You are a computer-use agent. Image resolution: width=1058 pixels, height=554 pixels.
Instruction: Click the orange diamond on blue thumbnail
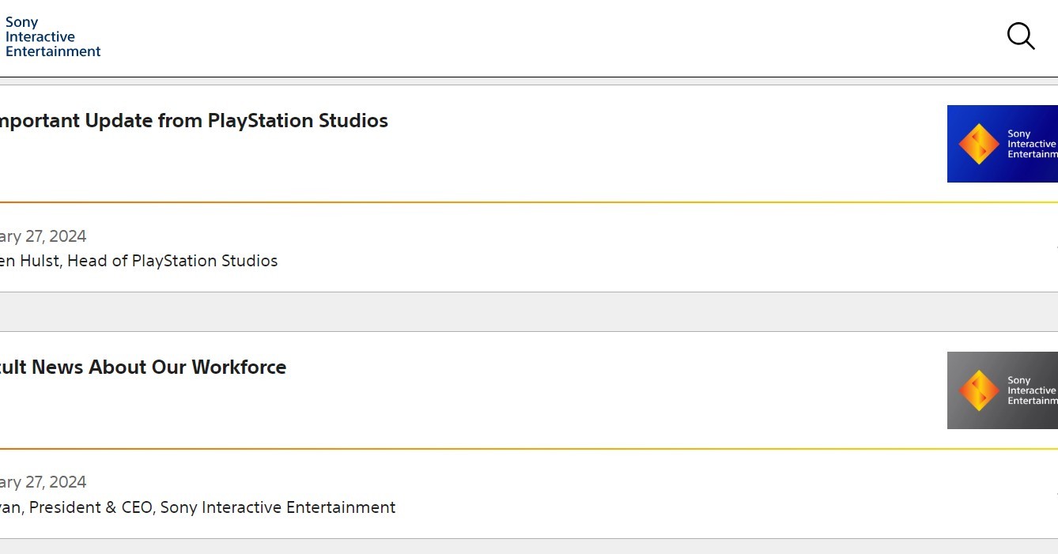pyautogui.click(x=978, y=144)
